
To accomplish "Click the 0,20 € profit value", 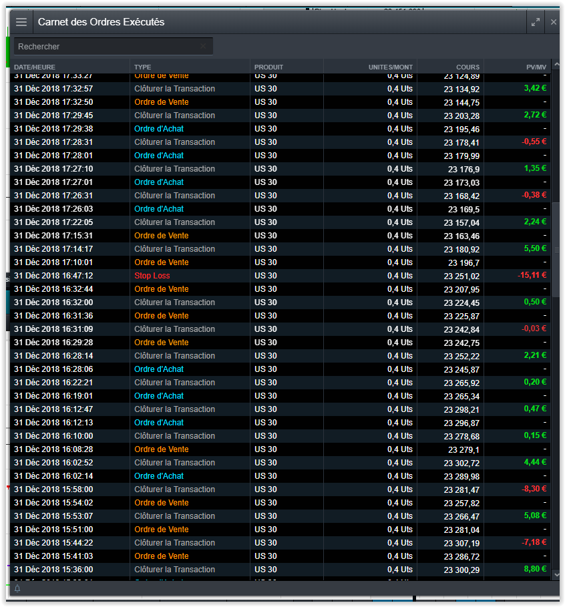I will click(535, 382).
